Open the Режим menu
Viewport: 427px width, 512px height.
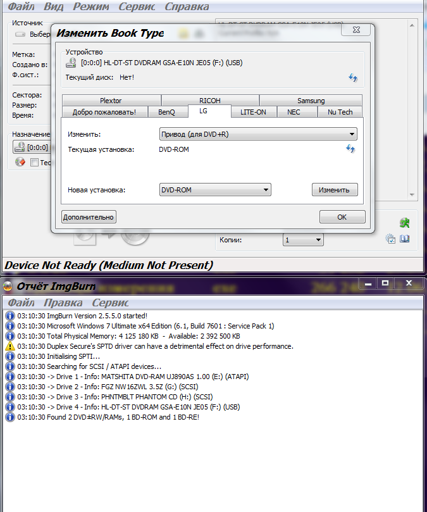click(90, 6)
